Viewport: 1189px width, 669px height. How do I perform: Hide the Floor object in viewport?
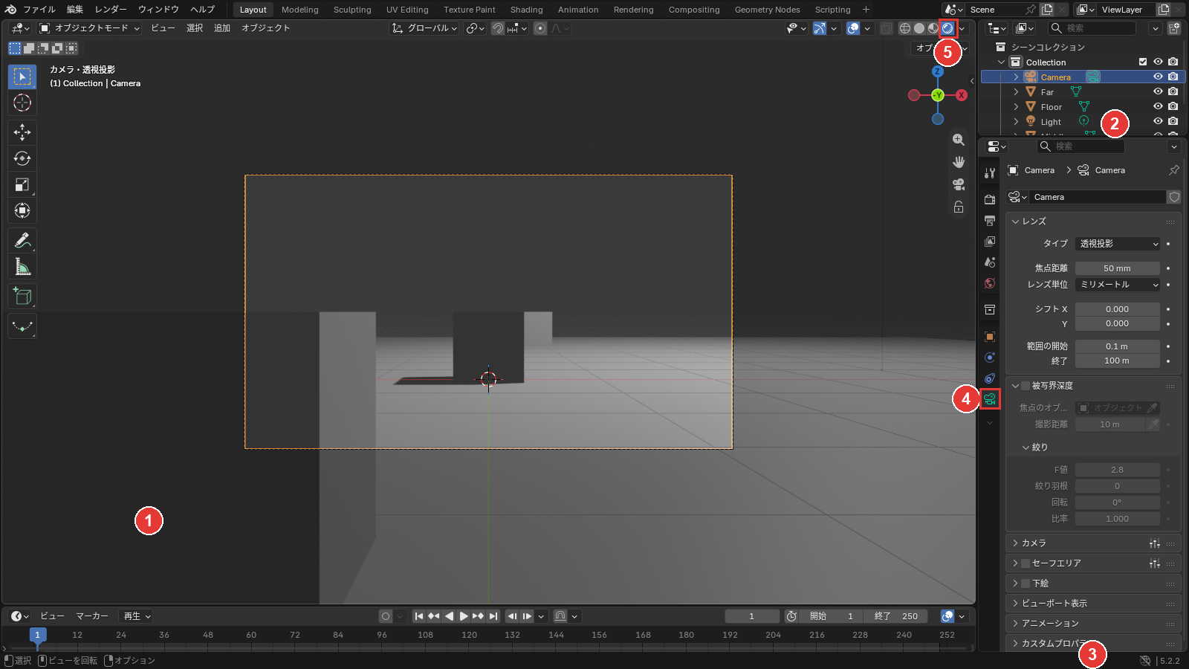1158,106
